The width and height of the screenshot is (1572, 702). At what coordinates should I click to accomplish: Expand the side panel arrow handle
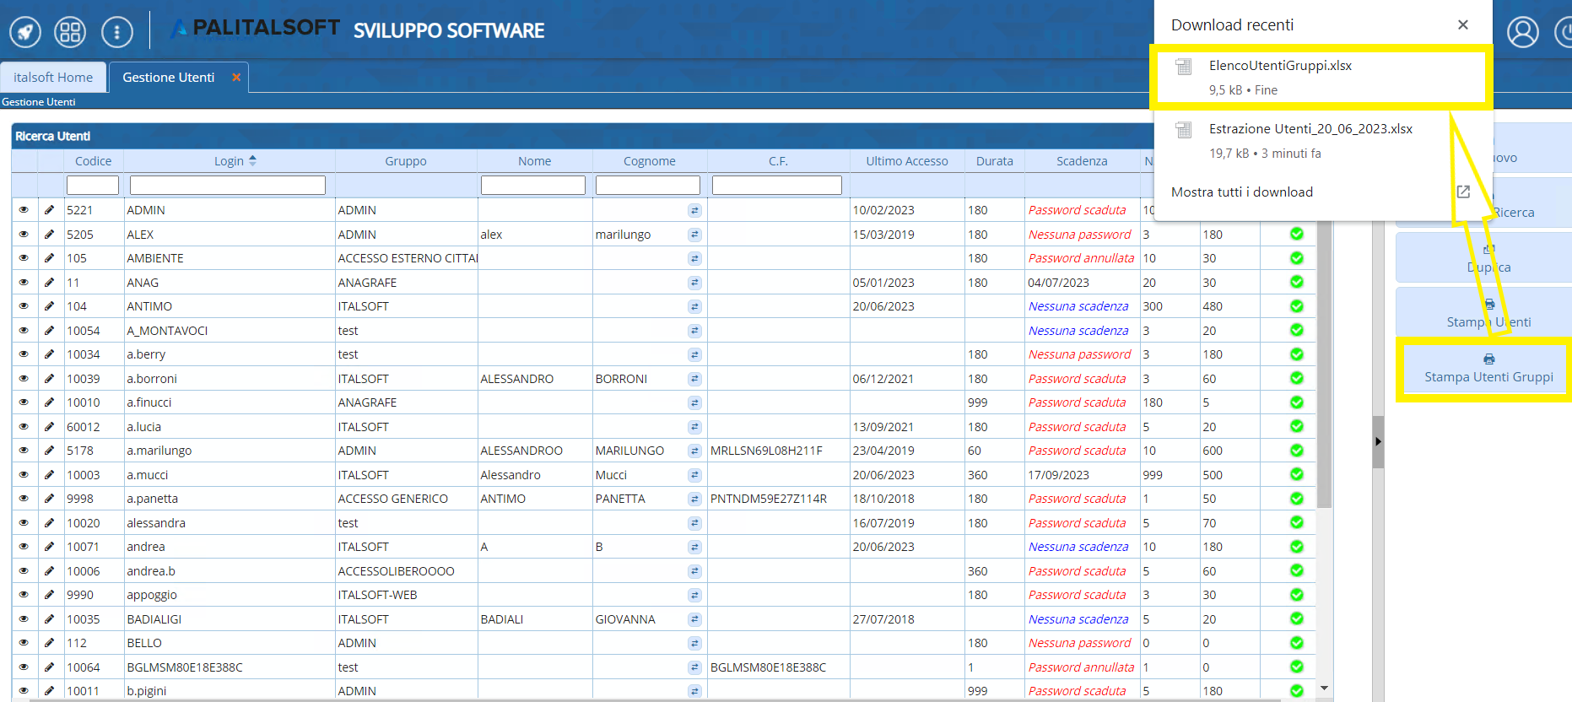1378,441
